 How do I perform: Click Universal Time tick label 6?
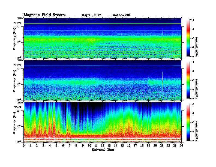click(x=63, y=145)
